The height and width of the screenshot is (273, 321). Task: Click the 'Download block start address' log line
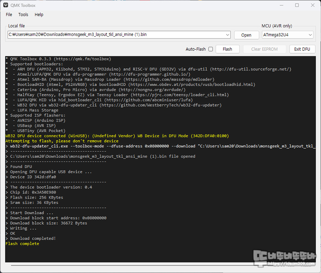[56, 218]
